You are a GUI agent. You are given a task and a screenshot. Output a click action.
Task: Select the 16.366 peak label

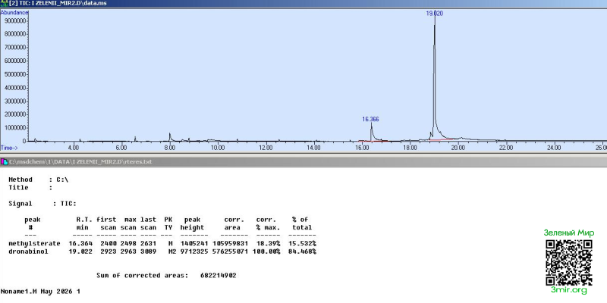[370, 119]
